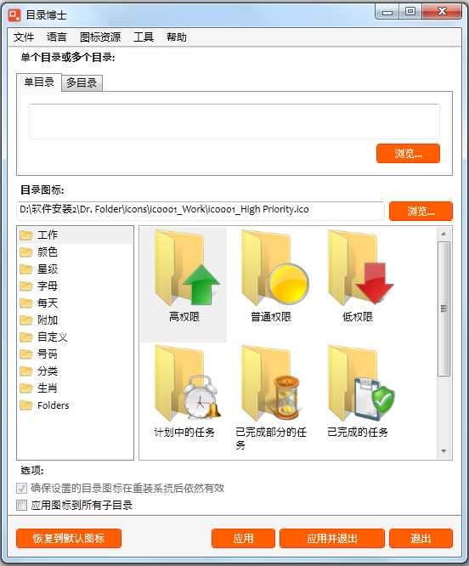This screenshot has height=566, width=469.
Task: Open the 图标资源 menu
Action: point(100,37)
